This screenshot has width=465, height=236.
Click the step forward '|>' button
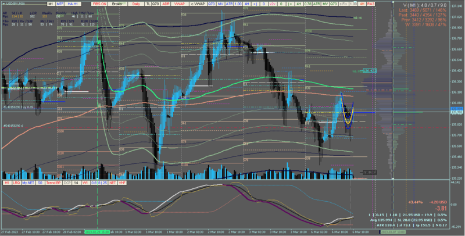(290, 4)
